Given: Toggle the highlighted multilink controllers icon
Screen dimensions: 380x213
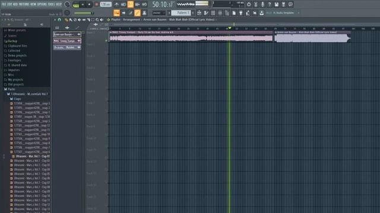Looking at the screenshot, I should tap(137, 13).
